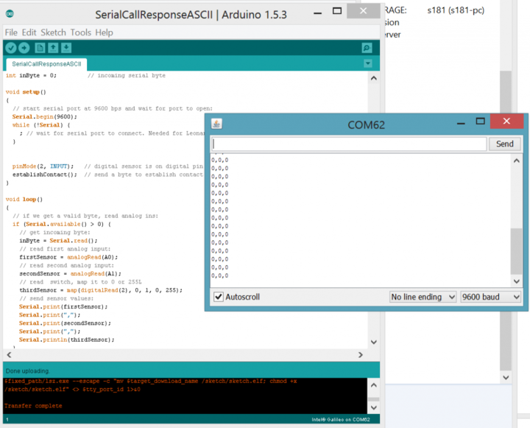Click the Send button in serial monitor
530x428 pixels.
tap(505, 144)
